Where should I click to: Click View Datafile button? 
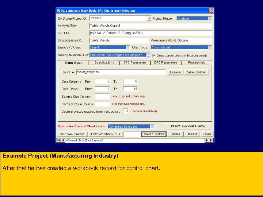(x=196, y=72)
